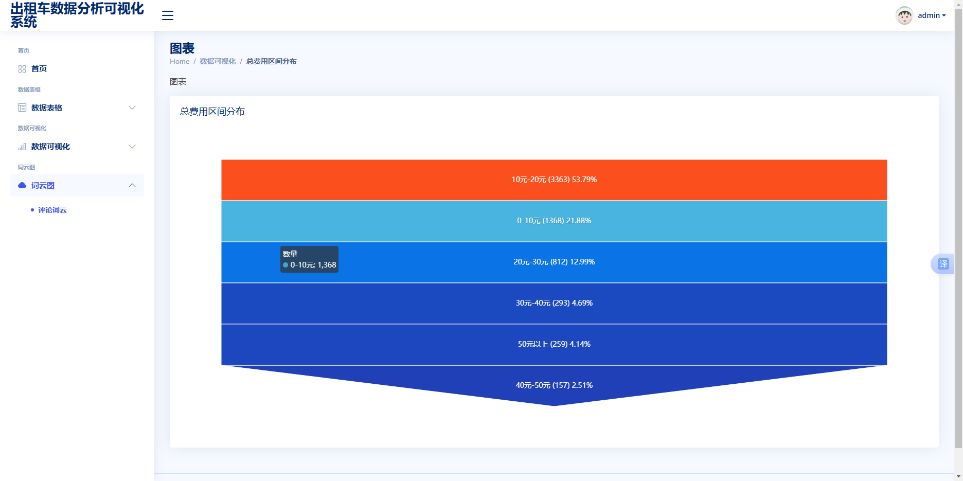
Task: Select the 20元-30元 (812) funnel segment
Action: pyautogui.click(x=554, y=262)
